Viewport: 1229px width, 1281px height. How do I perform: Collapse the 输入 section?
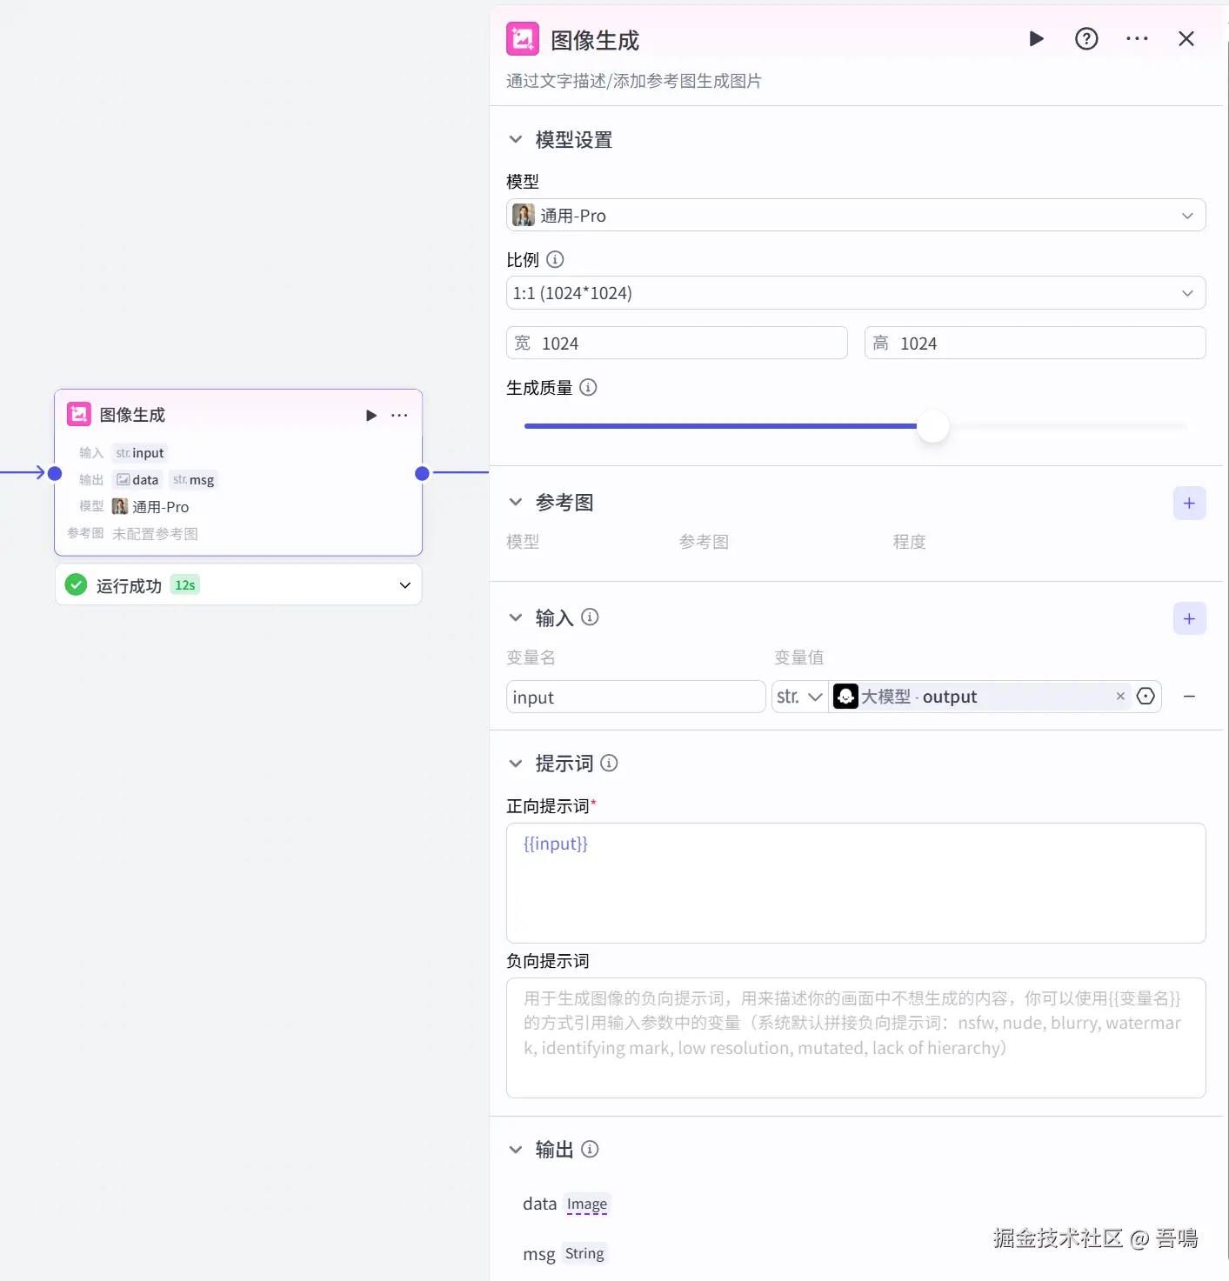516,617
